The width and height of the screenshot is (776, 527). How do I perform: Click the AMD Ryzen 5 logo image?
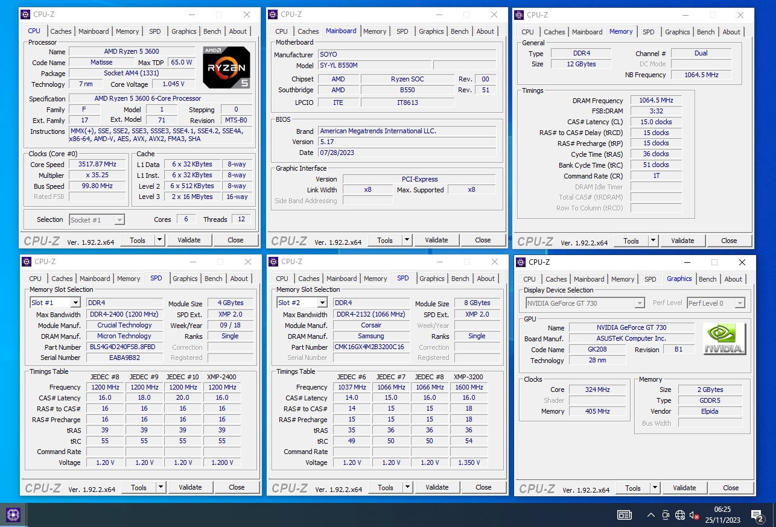(x=226, y=68)
